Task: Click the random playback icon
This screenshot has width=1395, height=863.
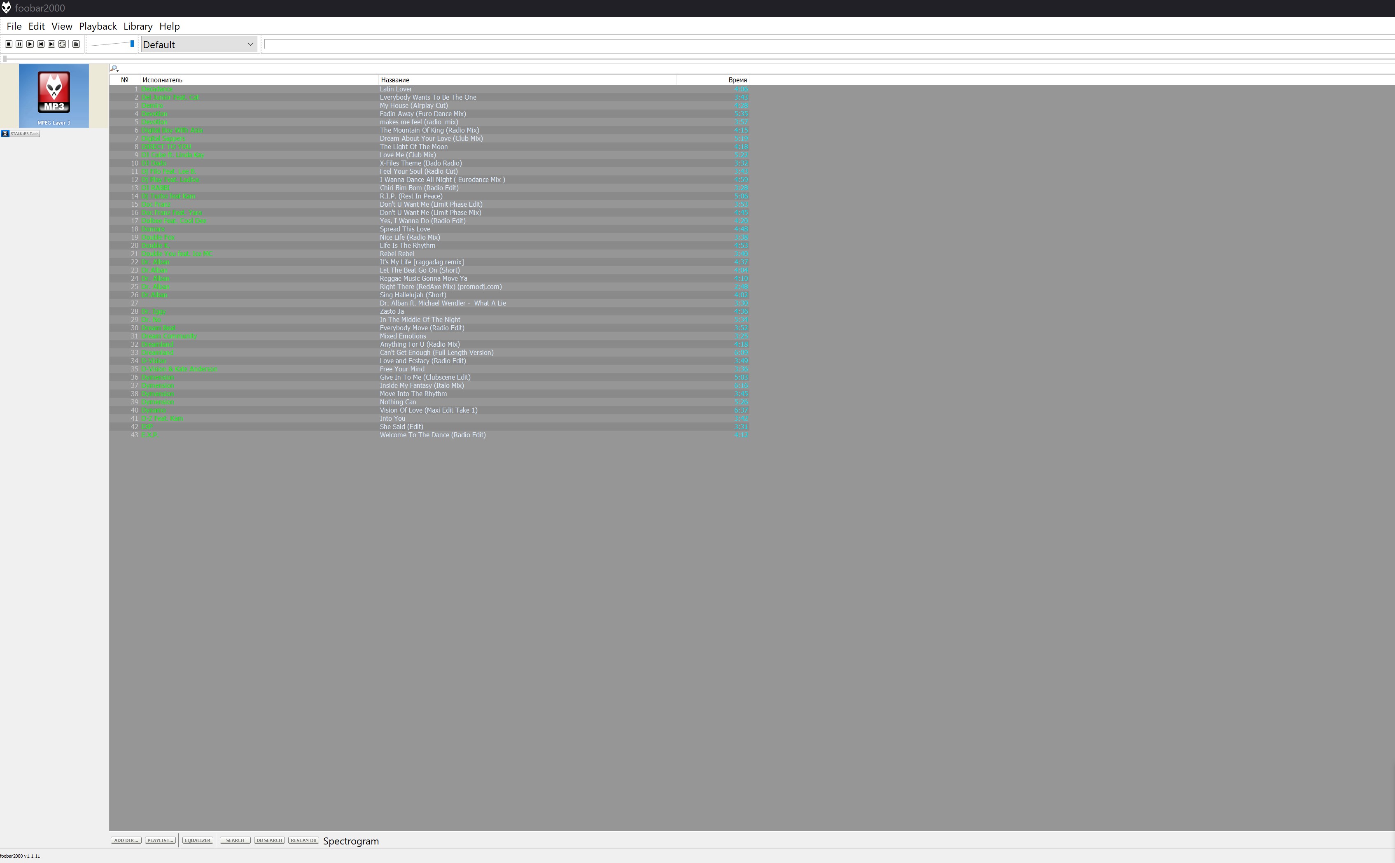Action: coord(62,44)
